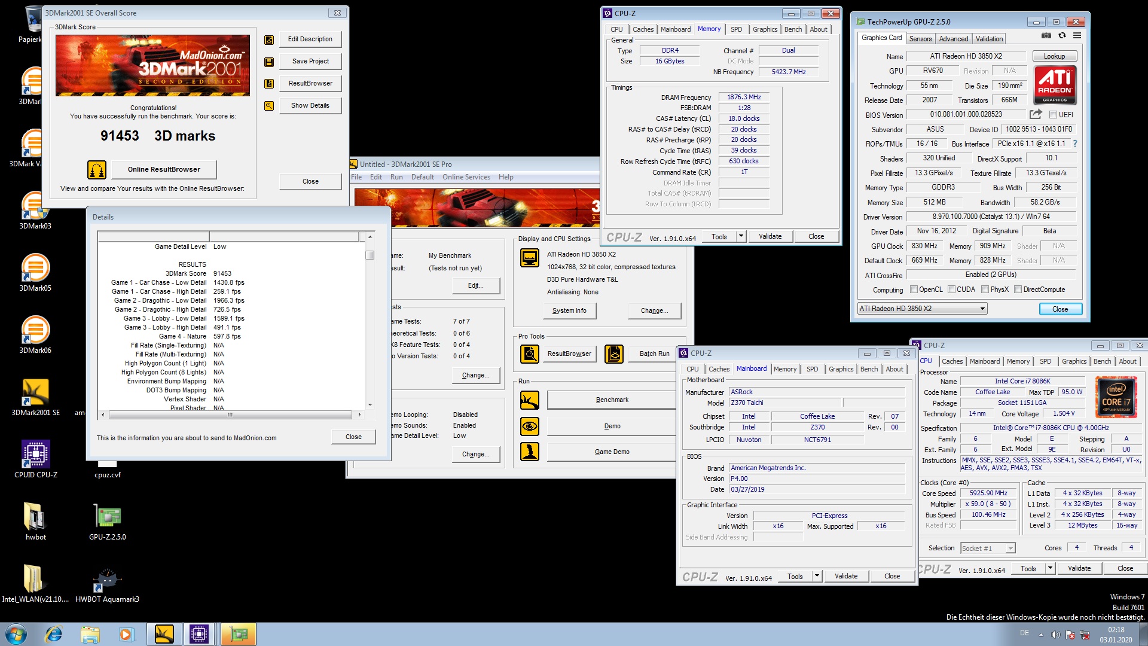Click the Game Demo joystick icon
1148x646 pixels.
(x=530, y=452)
